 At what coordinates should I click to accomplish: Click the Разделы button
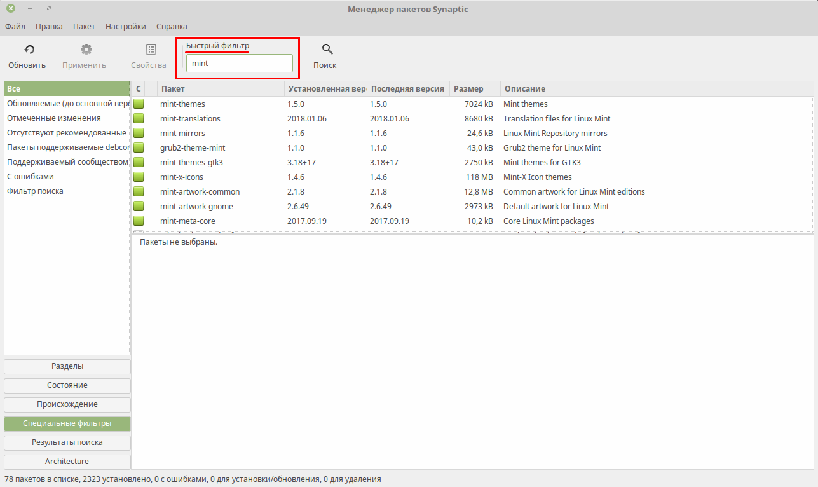tap(67, 366)
